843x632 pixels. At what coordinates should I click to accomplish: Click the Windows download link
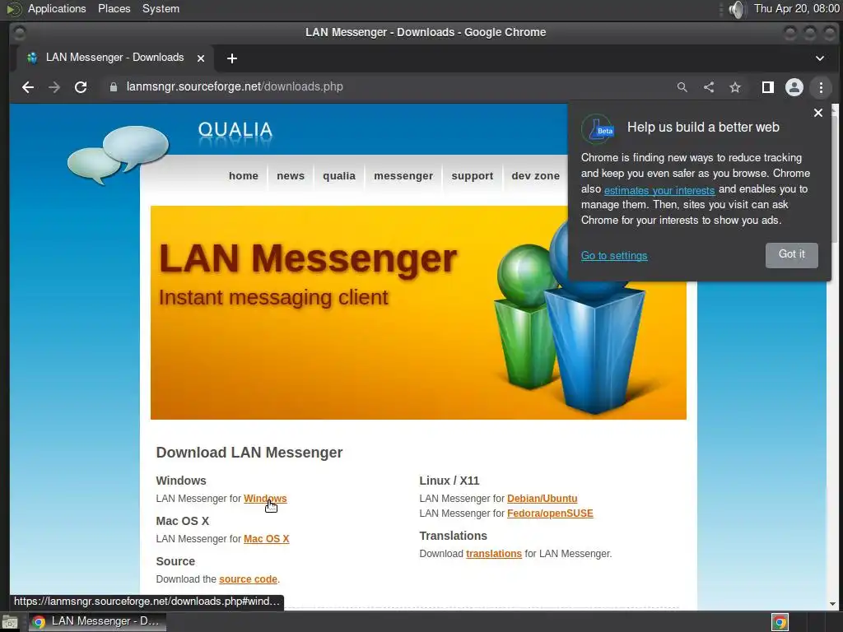265,498
